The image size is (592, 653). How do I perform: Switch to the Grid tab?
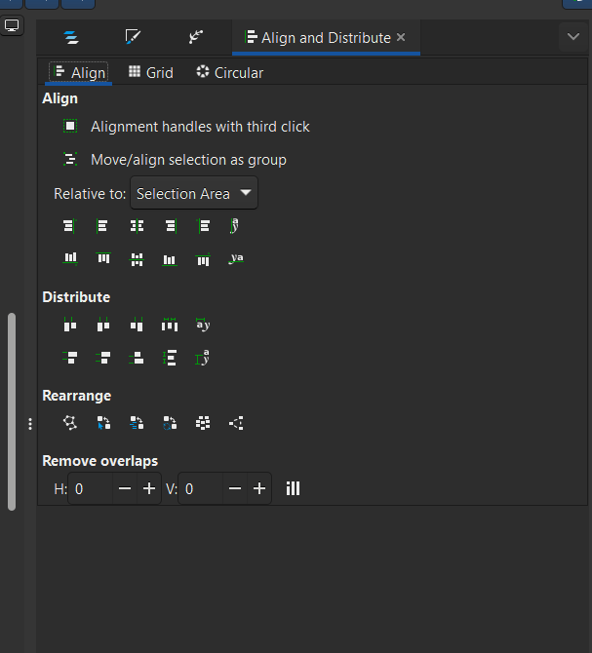pyautogui.click(x=151, y=72)
